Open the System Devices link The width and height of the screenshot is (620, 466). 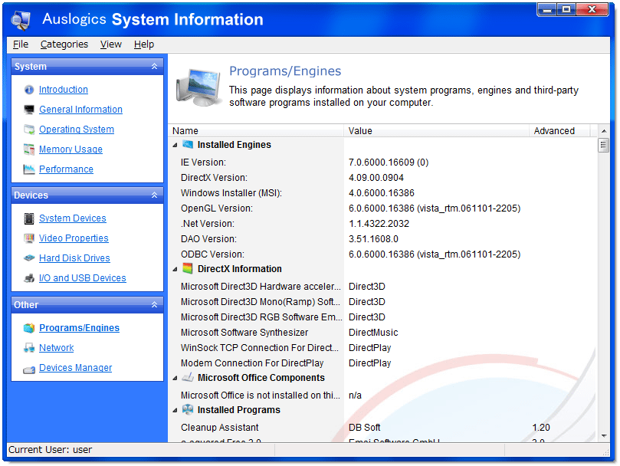coord(72,218)
